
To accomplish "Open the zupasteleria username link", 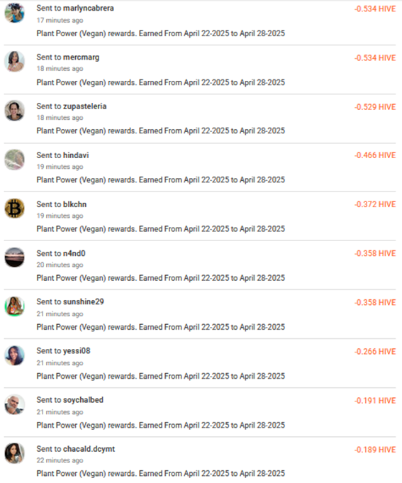I will 84,106.
